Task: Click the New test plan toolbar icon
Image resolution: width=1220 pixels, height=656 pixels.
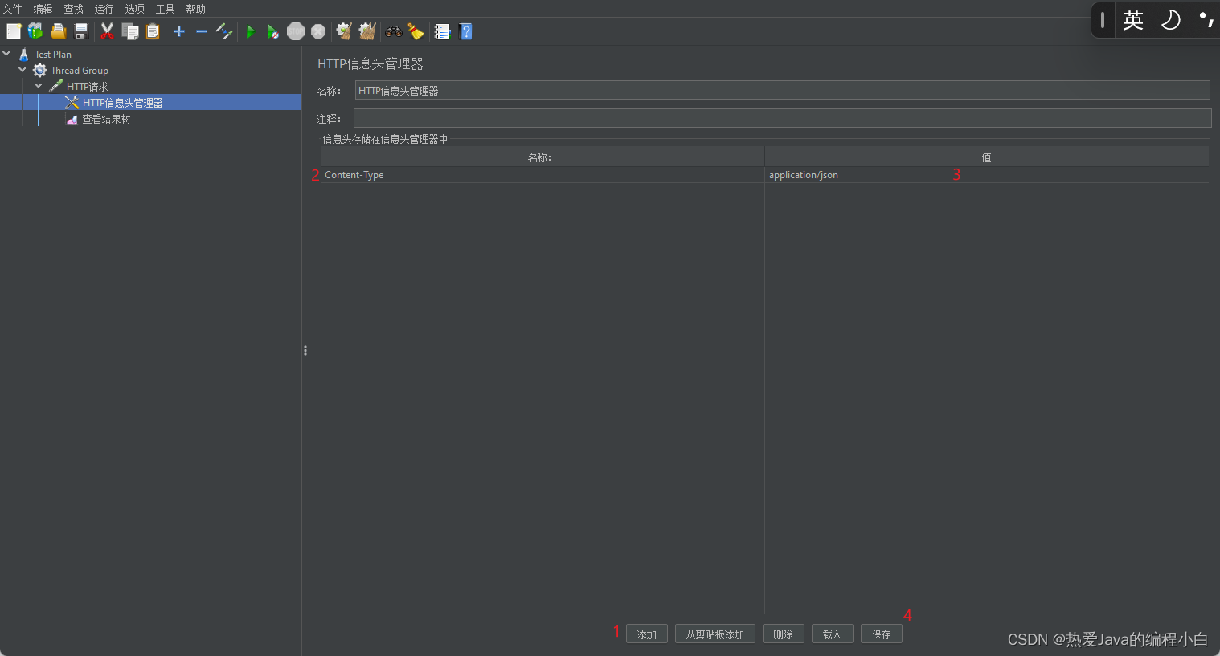Action: 14,31
